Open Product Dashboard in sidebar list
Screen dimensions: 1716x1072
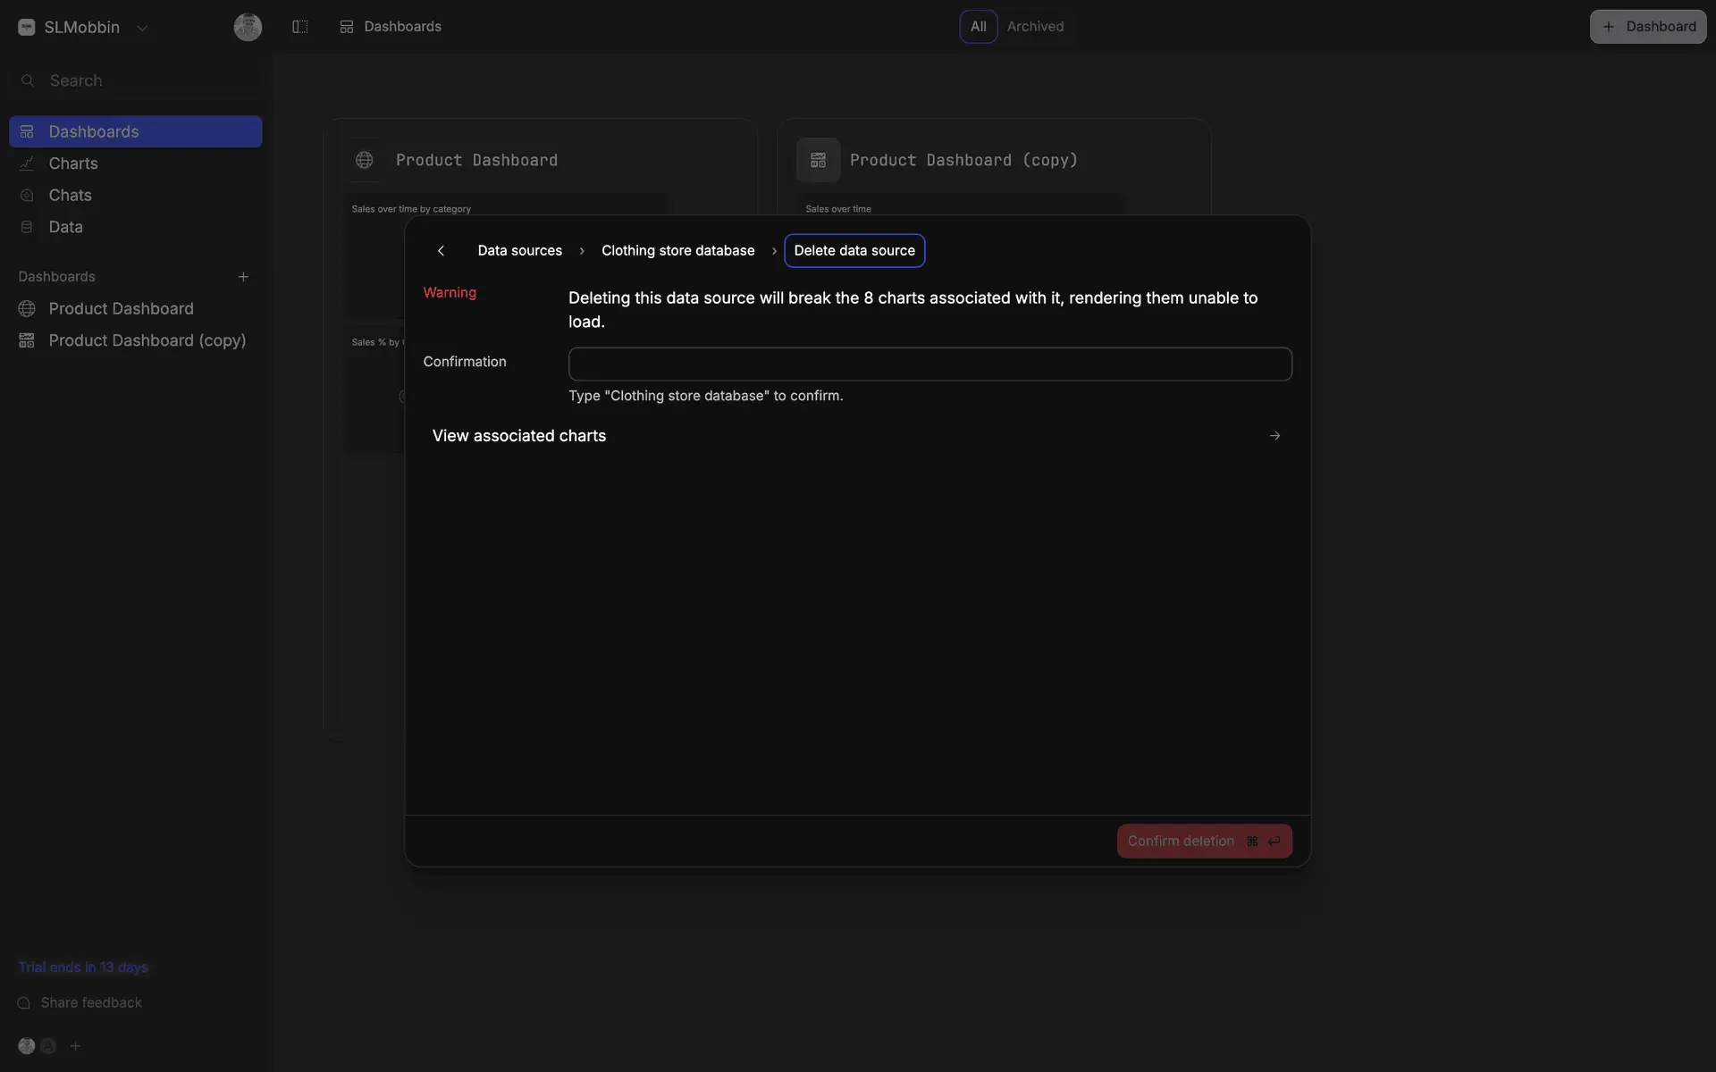click(x=121, y=309)
